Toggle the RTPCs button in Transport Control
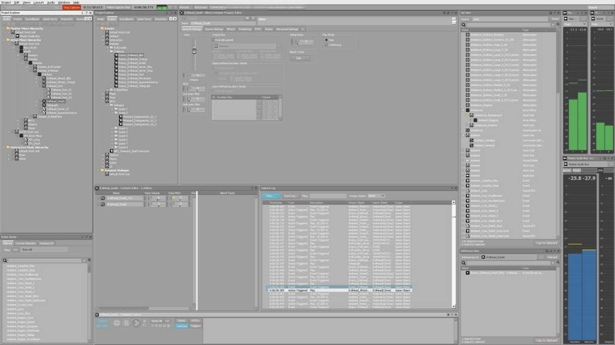615x345 pixels. point(195,321)
